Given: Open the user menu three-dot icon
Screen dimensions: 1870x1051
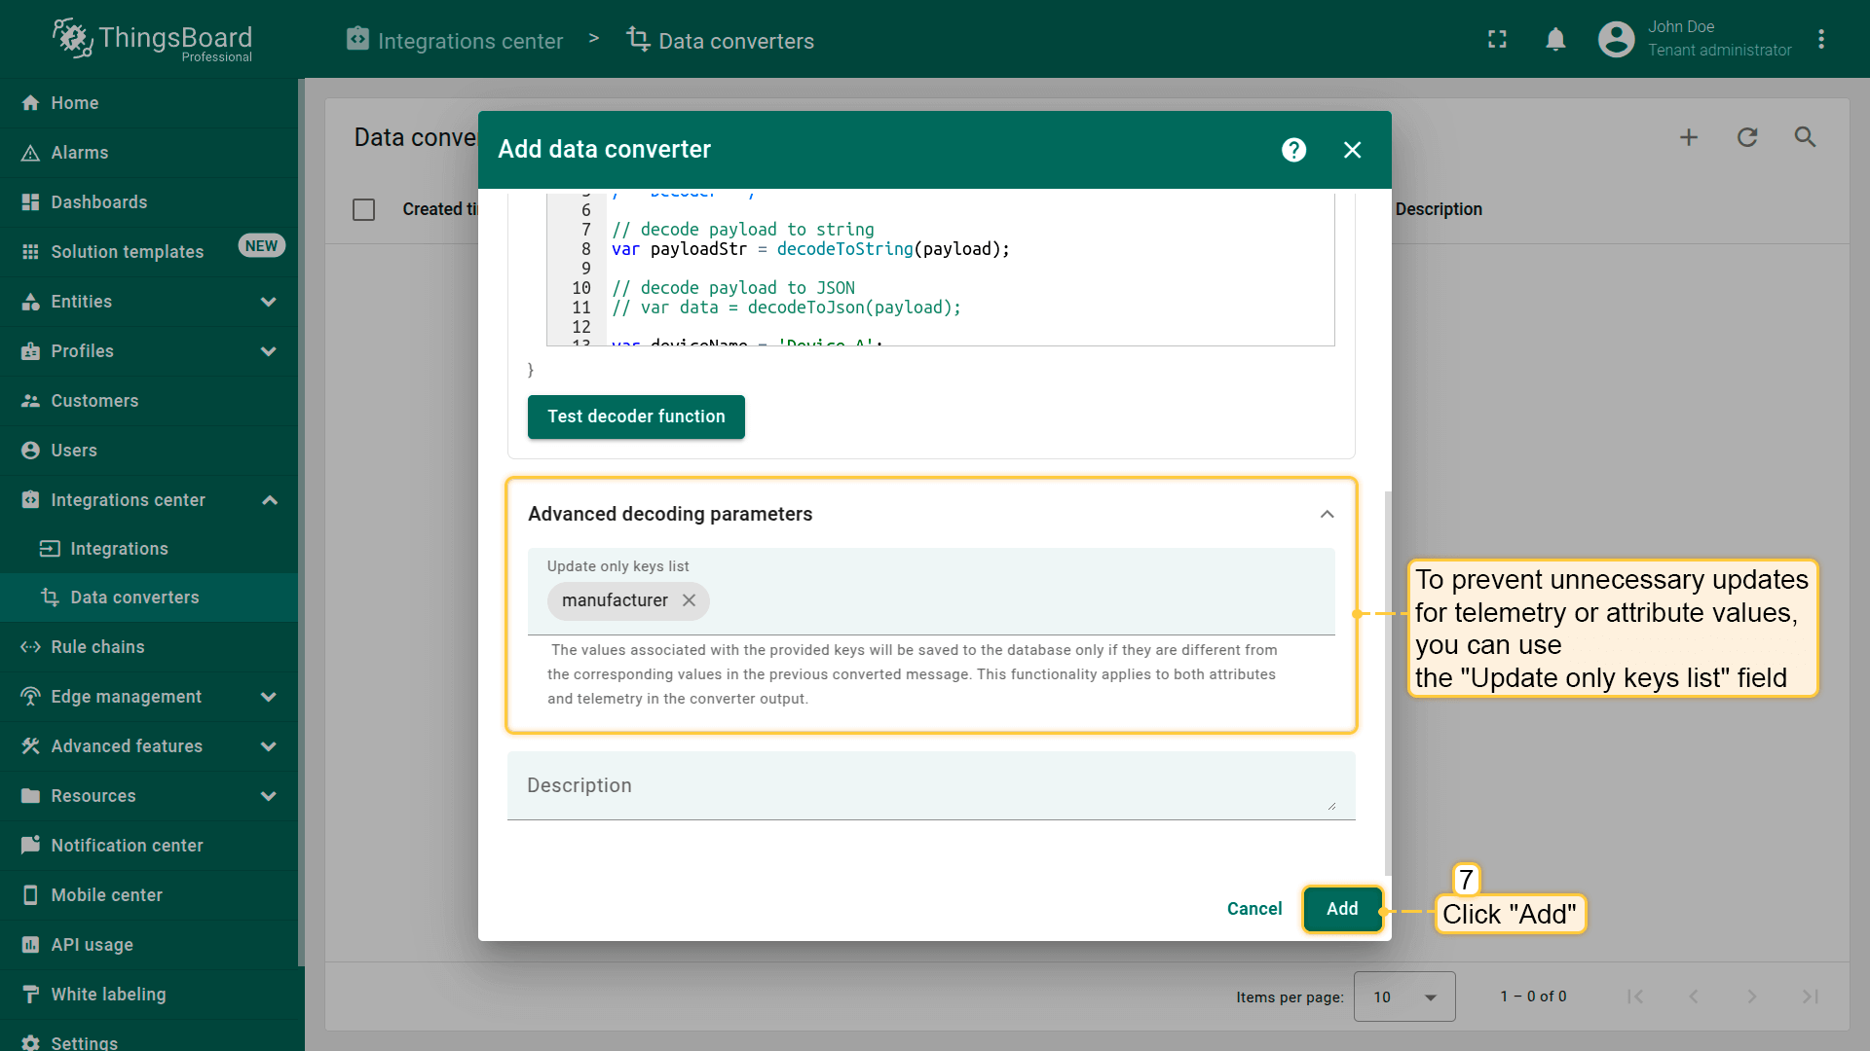Looking at the screenshot, I should click(1821, 39).
